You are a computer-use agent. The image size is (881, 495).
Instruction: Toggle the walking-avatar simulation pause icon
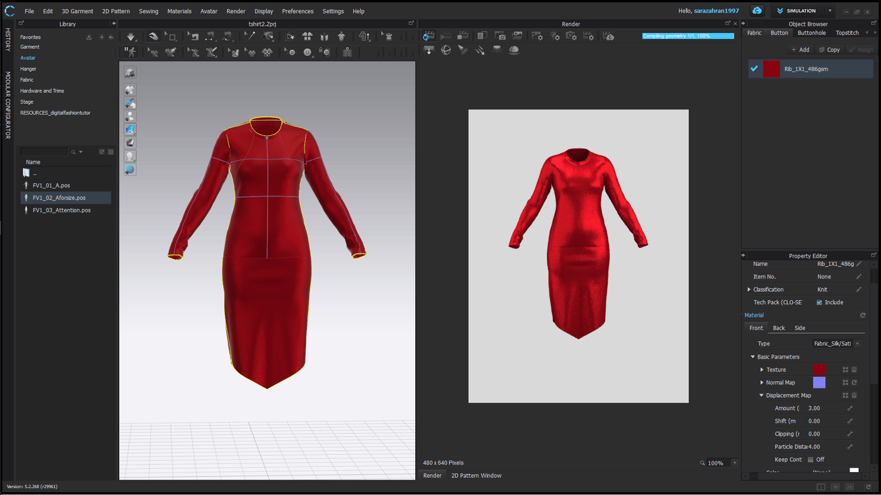coord(131,52)
